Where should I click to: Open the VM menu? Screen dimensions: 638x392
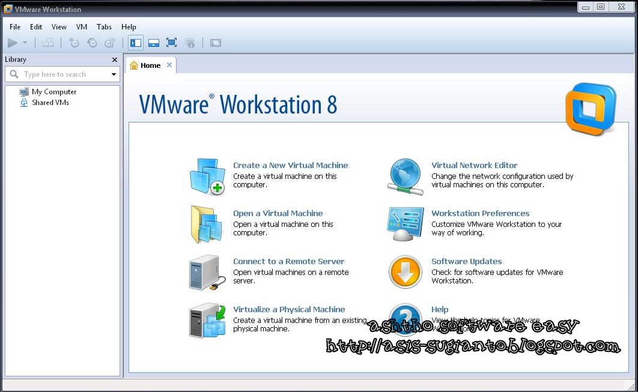(x=81, y=27)
